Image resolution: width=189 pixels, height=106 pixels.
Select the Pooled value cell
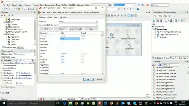coord(70,39)
